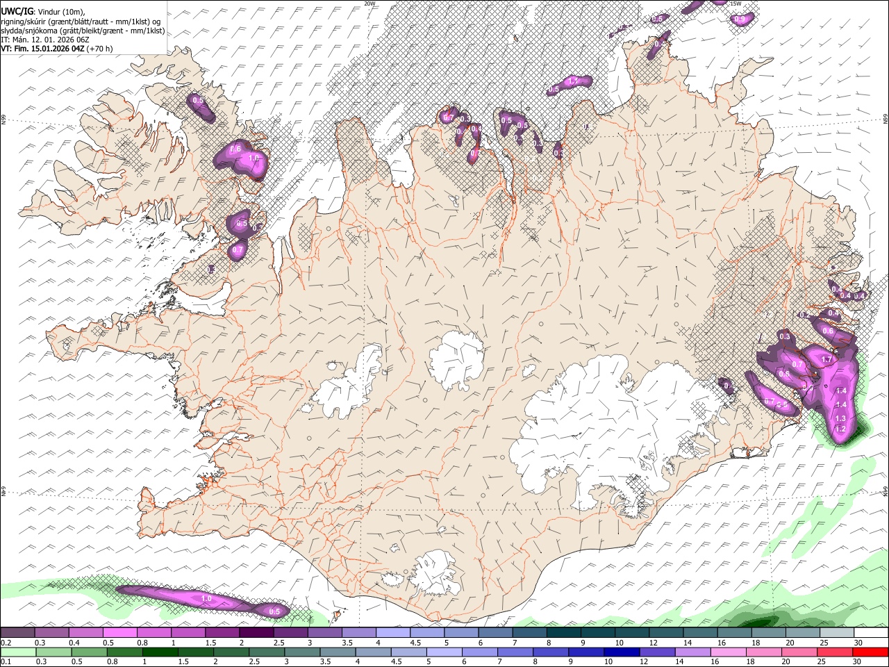Click the '20W' longitude label at top
This screenshot has height=667, width=889.
click(x=370, y=3)
